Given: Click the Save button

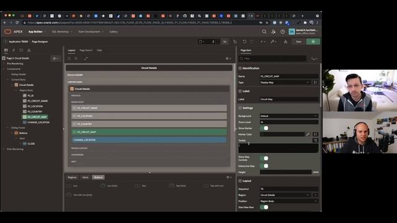Looking at the screenshot, I should [298, 42].
